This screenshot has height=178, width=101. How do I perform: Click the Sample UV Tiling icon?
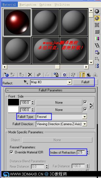pyautogui.click(x=97, y=32)
